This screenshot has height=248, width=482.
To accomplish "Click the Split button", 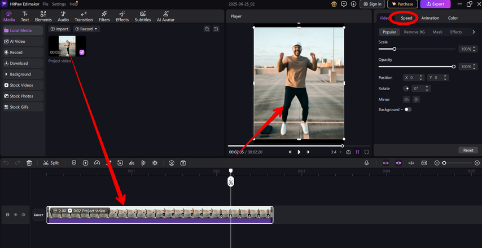I will click(51, 163).
